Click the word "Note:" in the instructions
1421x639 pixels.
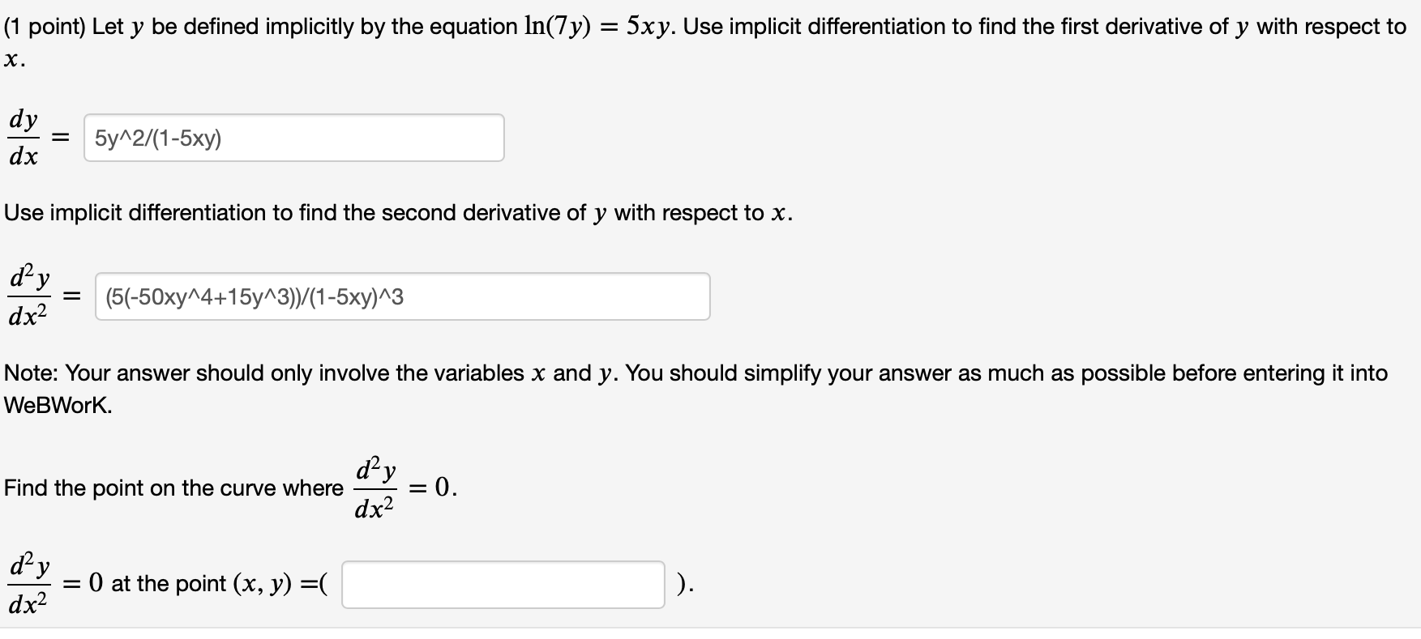pyautogui.click(x=32, y=373)
